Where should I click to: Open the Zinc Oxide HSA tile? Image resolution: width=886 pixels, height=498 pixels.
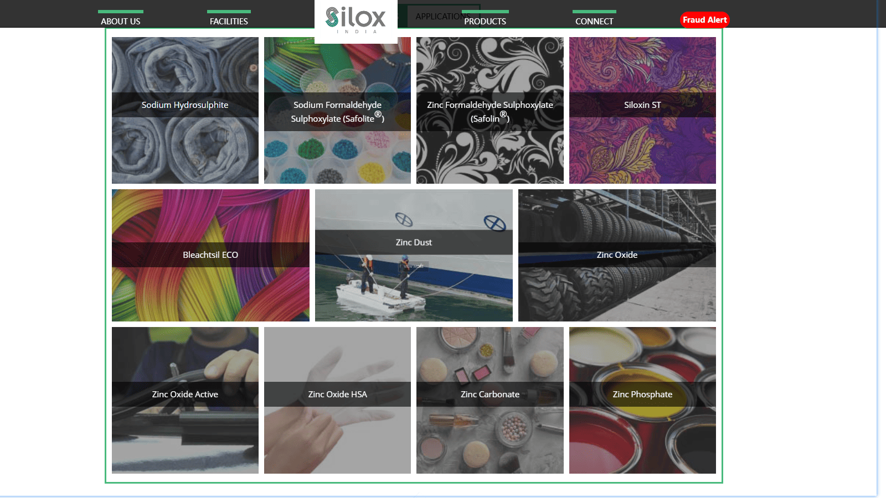click(337, 400)
